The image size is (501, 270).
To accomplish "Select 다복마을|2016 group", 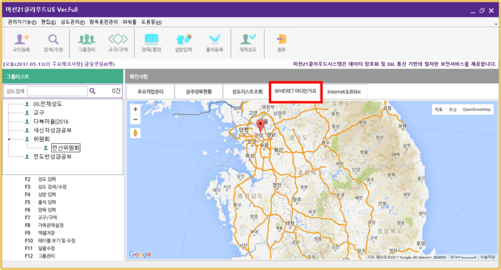I will point(51,122).
